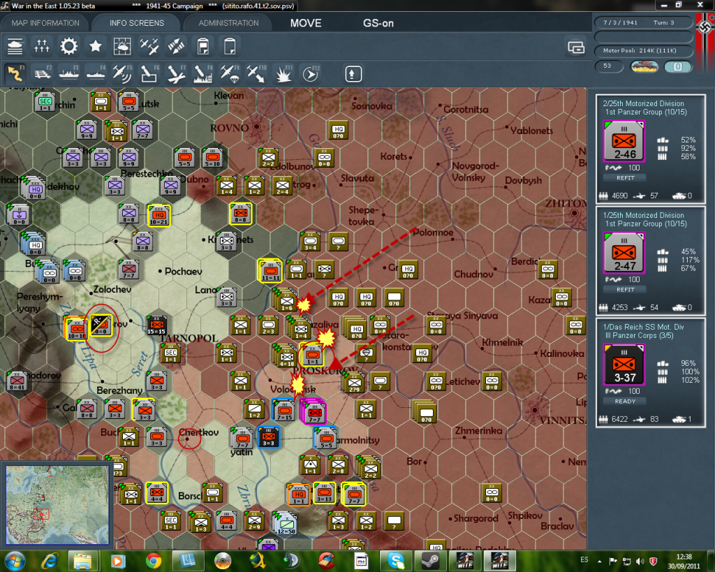Screen dimensions: 715x572
Task: Click the GS-on status label
Action: click(378, 23)
